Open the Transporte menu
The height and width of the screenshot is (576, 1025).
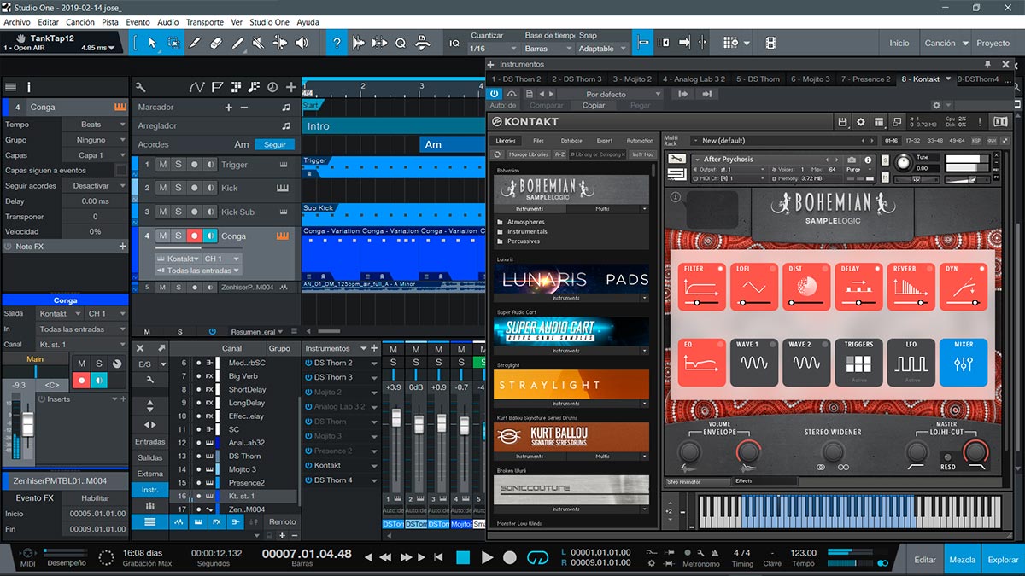205,22
